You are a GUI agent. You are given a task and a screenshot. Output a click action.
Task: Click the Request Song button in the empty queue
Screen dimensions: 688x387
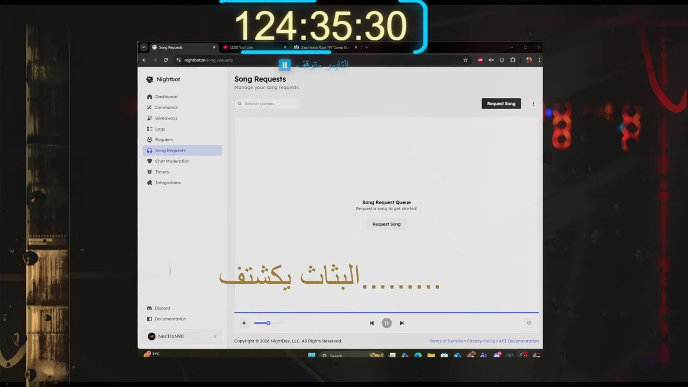386,224
